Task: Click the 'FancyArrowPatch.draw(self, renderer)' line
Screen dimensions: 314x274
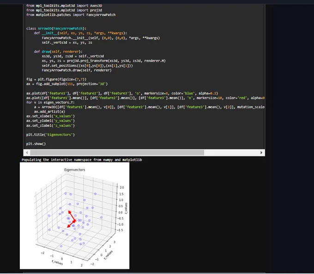Action: click(77, 70)
